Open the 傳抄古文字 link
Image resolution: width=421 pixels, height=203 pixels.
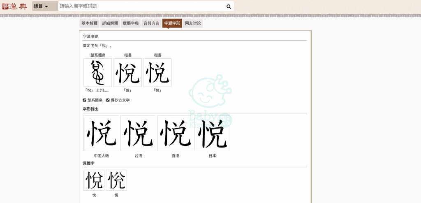(x=120, y=100)
